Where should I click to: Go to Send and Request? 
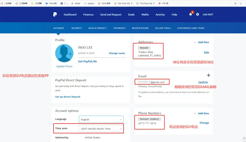pos(111,14)
